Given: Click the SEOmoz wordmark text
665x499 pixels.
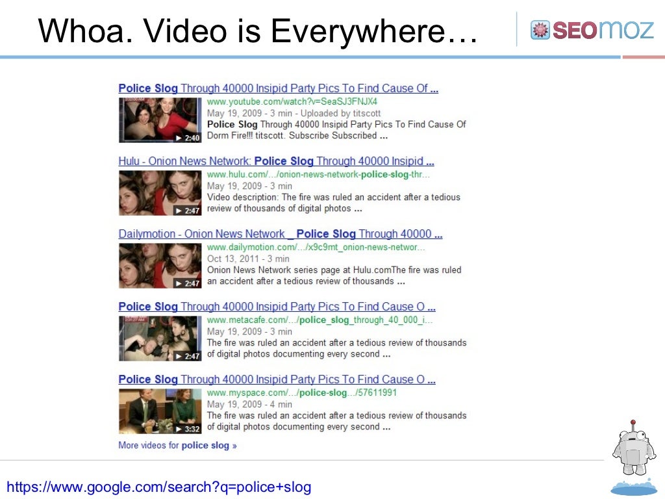Looking at the screenshot, I should click(x=603, y=30).
